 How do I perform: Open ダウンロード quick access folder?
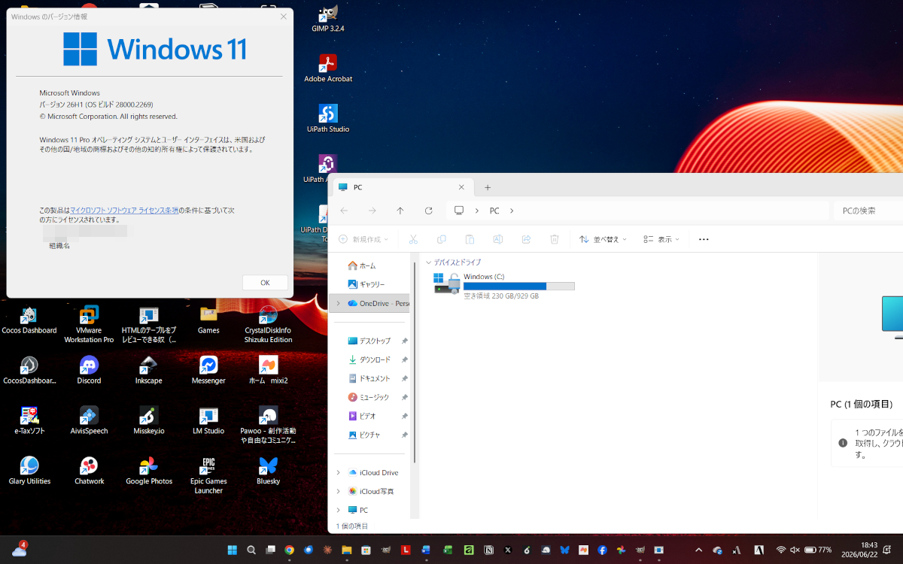point(369,359)
